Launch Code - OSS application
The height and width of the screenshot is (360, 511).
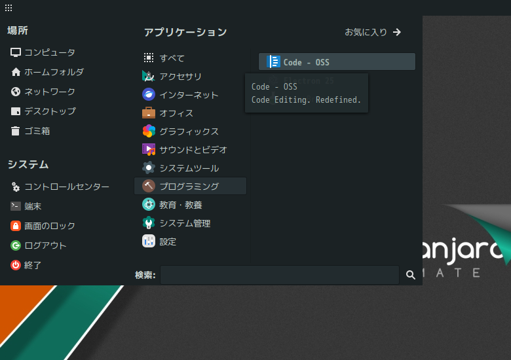tap(337, 62)
